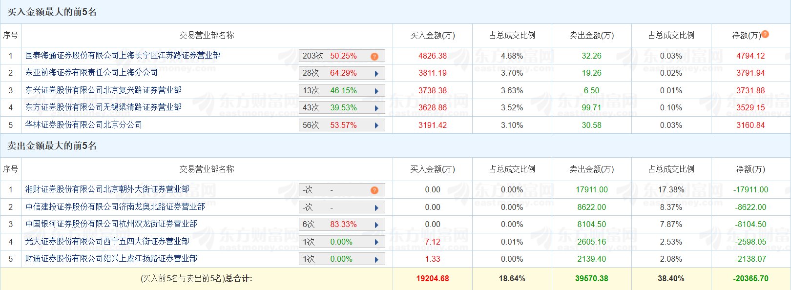
Task: Click blue arrow in 财通证券 1次 box
Action: 376,260
